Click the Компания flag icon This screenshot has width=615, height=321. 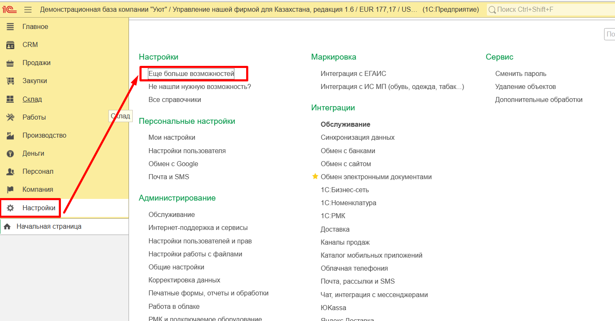coord(10,190)
